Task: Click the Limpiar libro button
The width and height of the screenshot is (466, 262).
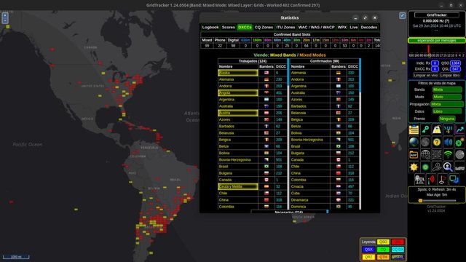Action: [x=450, y=76]
